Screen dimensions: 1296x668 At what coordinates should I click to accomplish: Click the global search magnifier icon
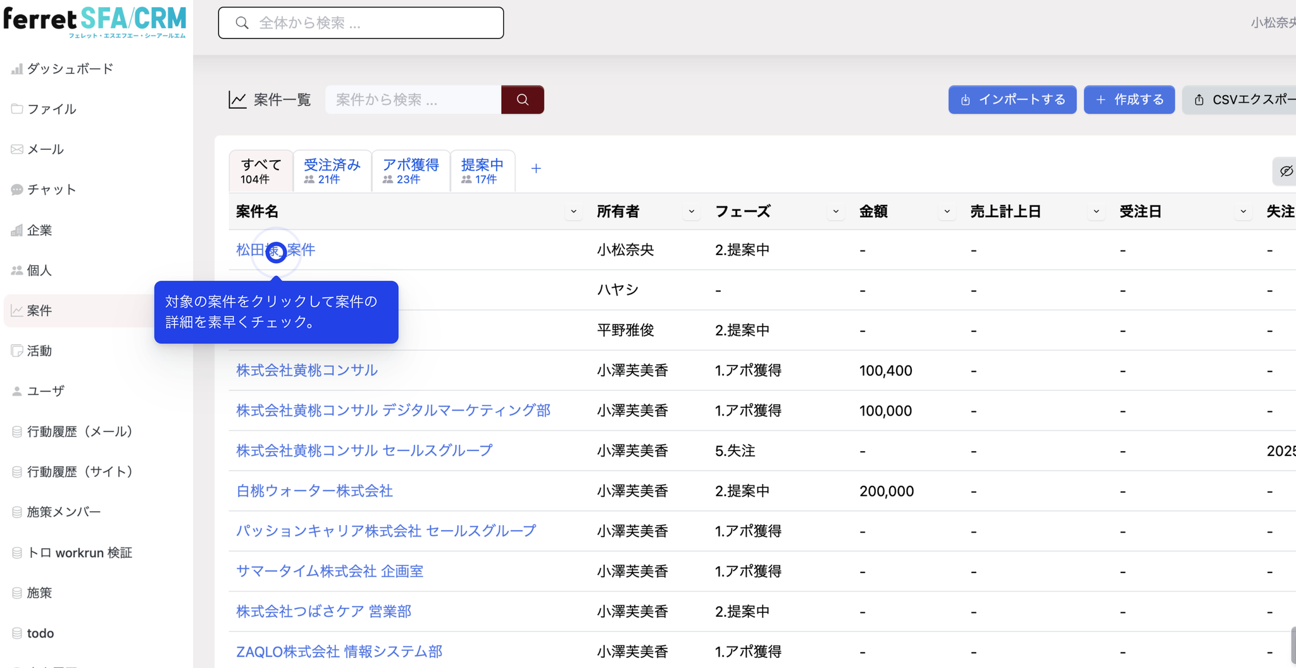click(x=242, y=23)
